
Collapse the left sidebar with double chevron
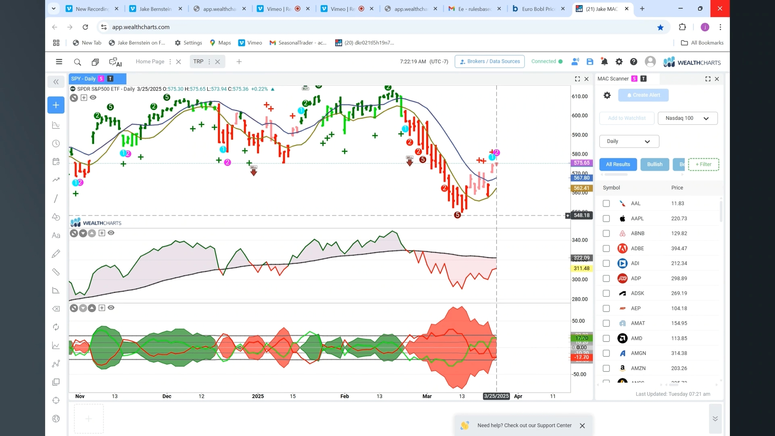click(56, 82)
